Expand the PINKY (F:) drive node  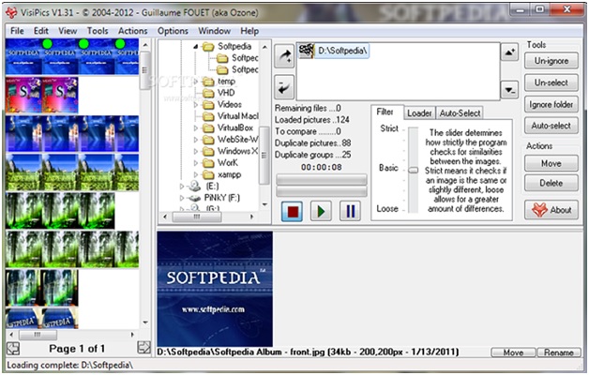[x=183, y=199]
